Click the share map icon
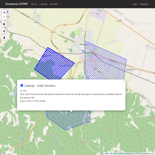The width and height of the screenshot is (155, 155). click(4, 31)
